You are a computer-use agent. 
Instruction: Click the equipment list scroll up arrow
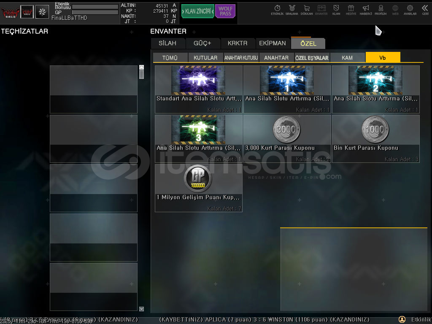[x=142, y=67]
